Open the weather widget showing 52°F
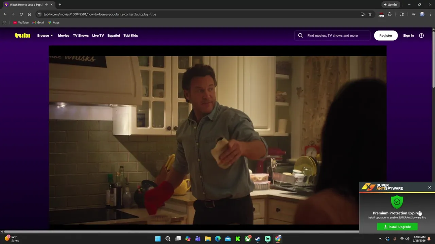 pos(11,239)
